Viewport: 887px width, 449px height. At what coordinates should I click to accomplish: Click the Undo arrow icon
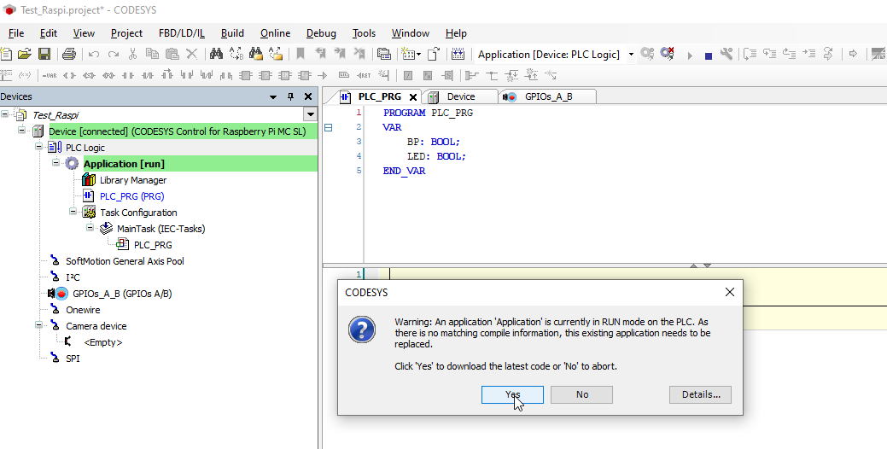(94, 55)
